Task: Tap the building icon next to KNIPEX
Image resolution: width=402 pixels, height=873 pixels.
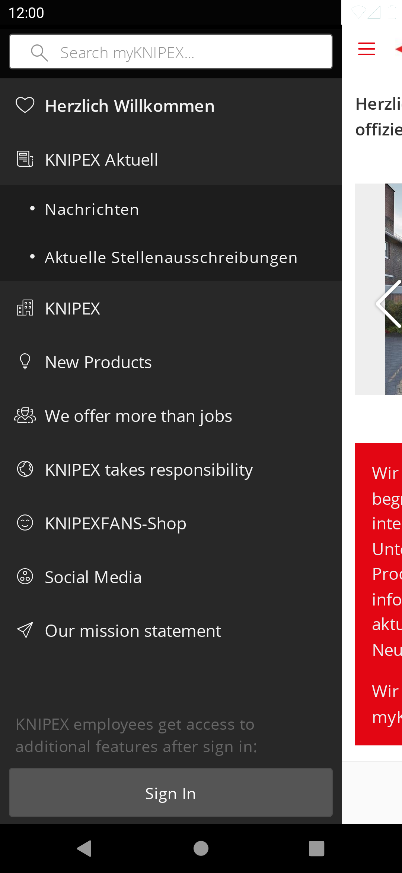Action: (25, 308)
